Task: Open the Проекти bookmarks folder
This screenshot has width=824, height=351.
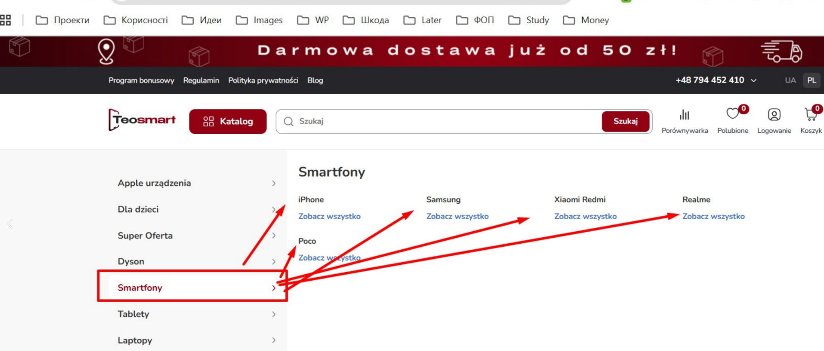Action: click(63, 20)
